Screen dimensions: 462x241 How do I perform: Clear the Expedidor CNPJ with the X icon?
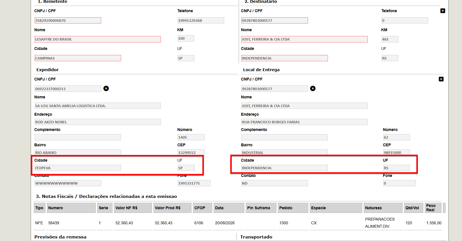coord(106,88)
